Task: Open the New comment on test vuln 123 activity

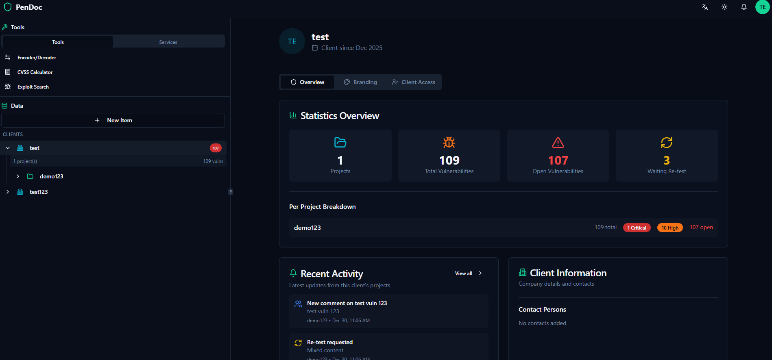Action: pos(389,311)
